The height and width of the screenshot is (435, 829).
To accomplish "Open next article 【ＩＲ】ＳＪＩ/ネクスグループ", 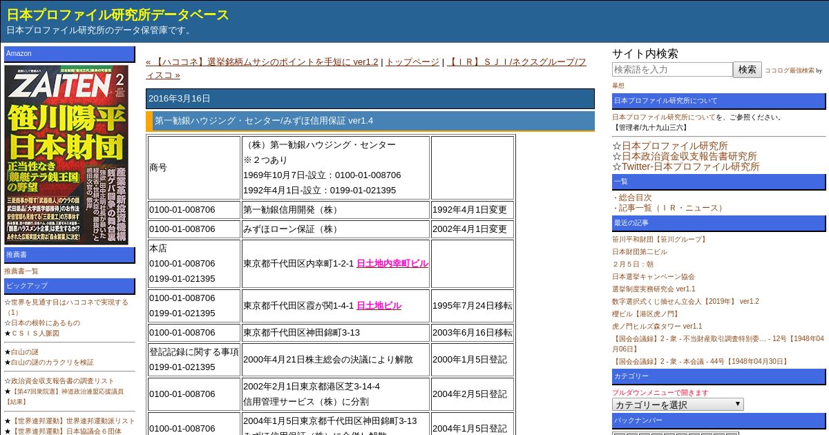I will 366,68.
